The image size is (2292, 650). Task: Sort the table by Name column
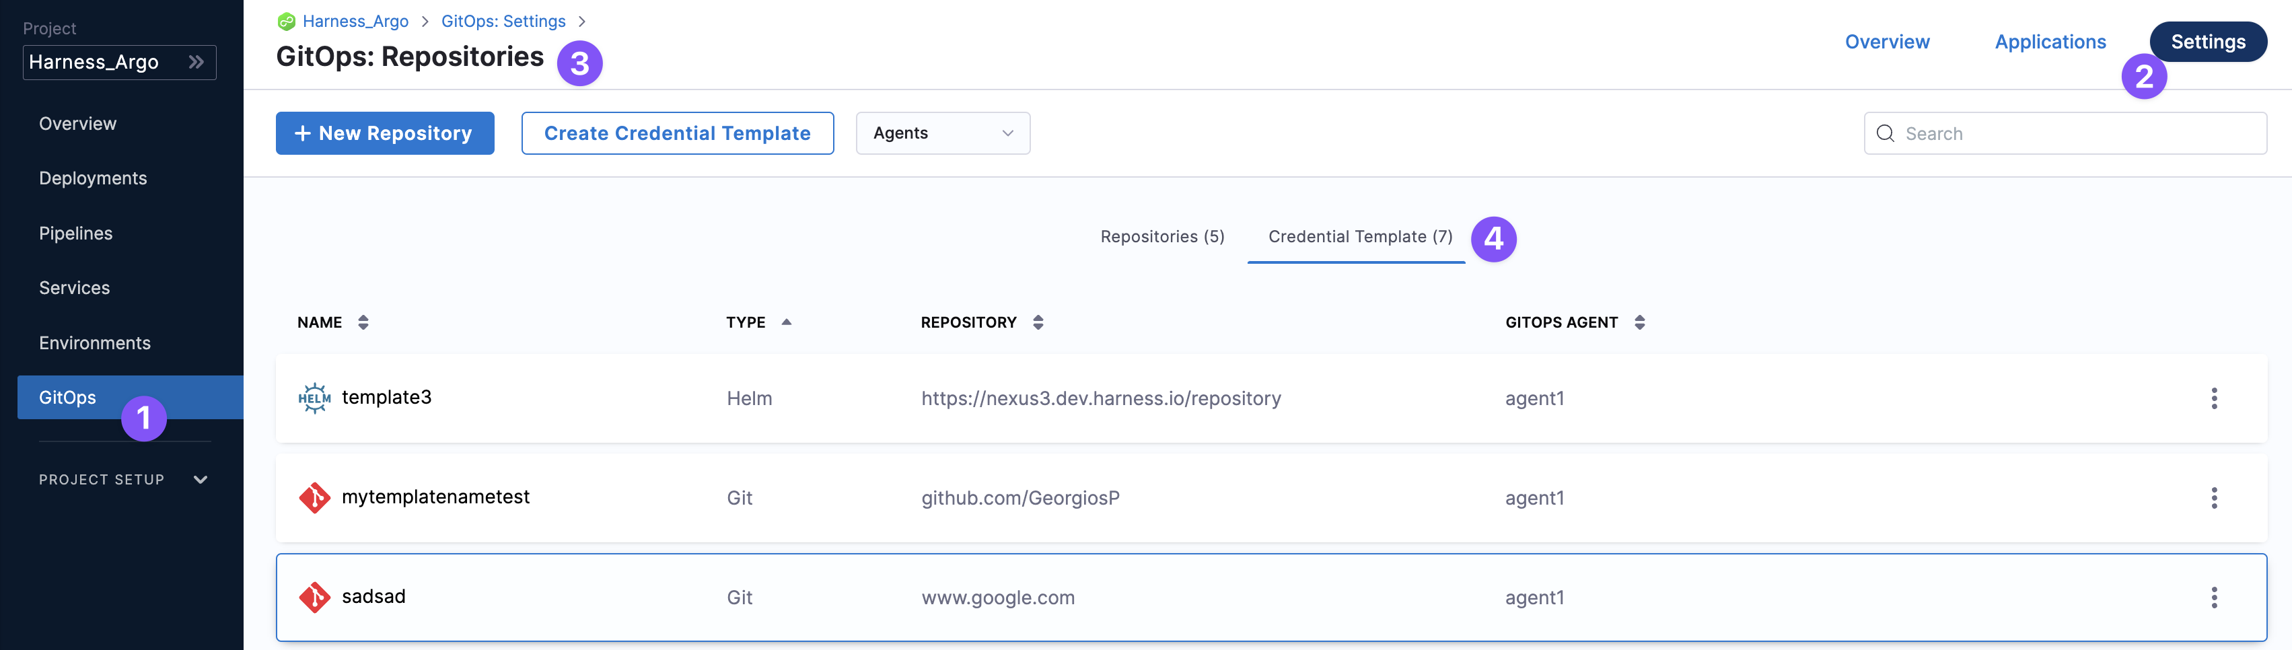click(x=363, y=322)
